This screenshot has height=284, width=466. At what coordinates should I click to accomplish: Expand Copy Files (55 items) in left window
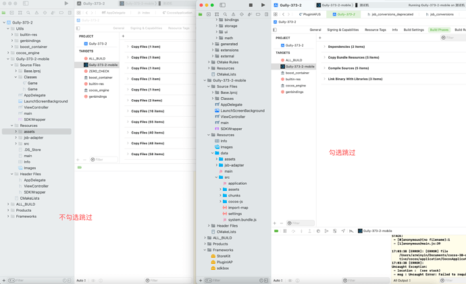click(128, 121)
